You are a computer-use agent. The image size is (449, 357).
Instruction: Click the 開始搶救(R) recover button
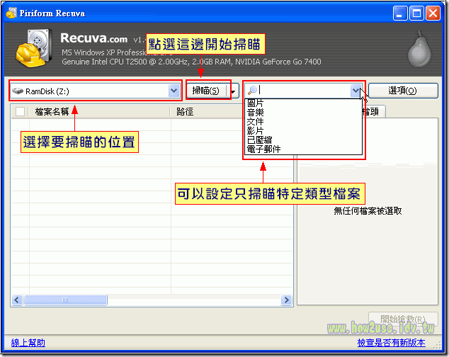[x=403, y=319]
